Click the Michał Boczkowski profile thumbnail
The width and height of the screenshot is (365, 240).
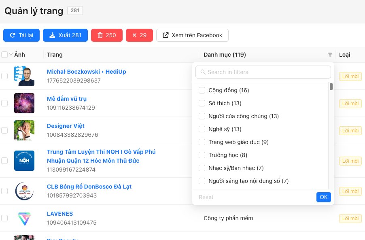[x=24, y=76]
